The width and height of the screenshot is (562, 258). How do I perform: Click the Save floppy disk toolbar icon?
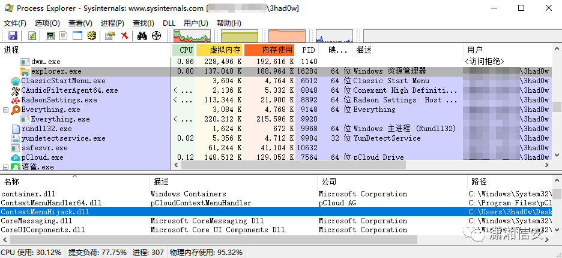click(13, 36)
